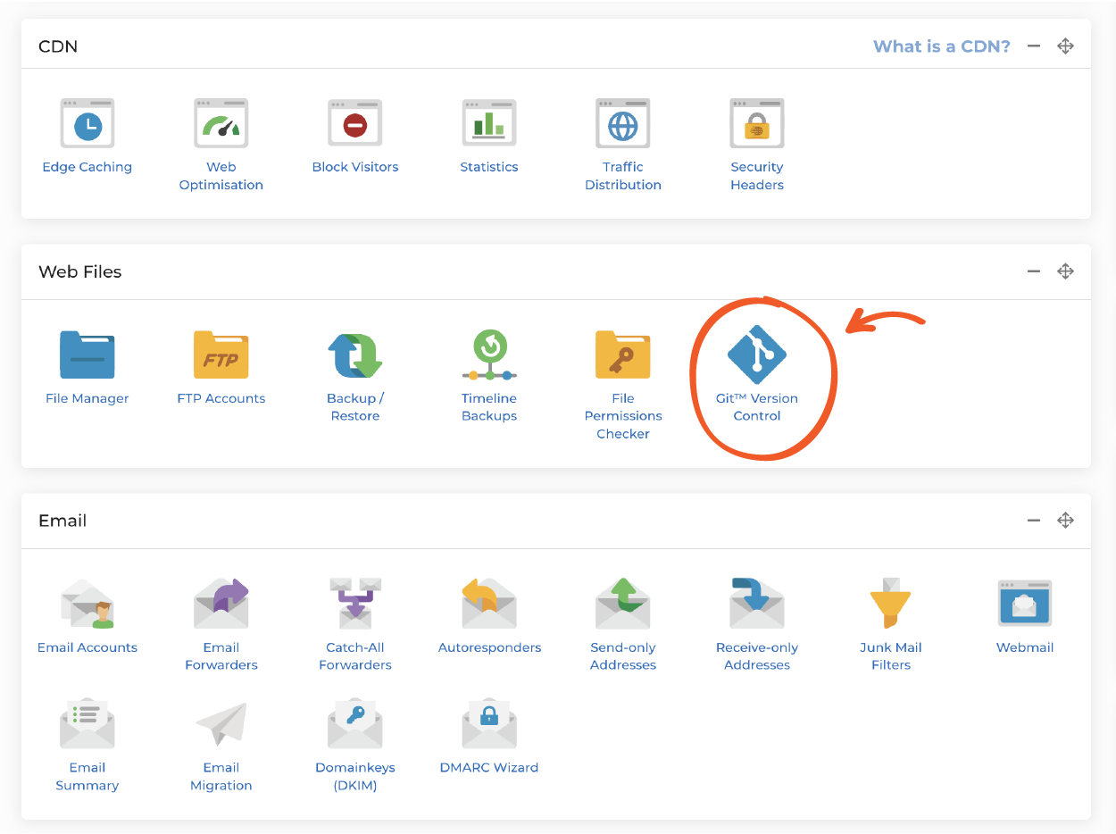The width and height of the screenshot is (1116, 834).
Task: Click the Junk Mail Filters text link
Action: point(891,656)
